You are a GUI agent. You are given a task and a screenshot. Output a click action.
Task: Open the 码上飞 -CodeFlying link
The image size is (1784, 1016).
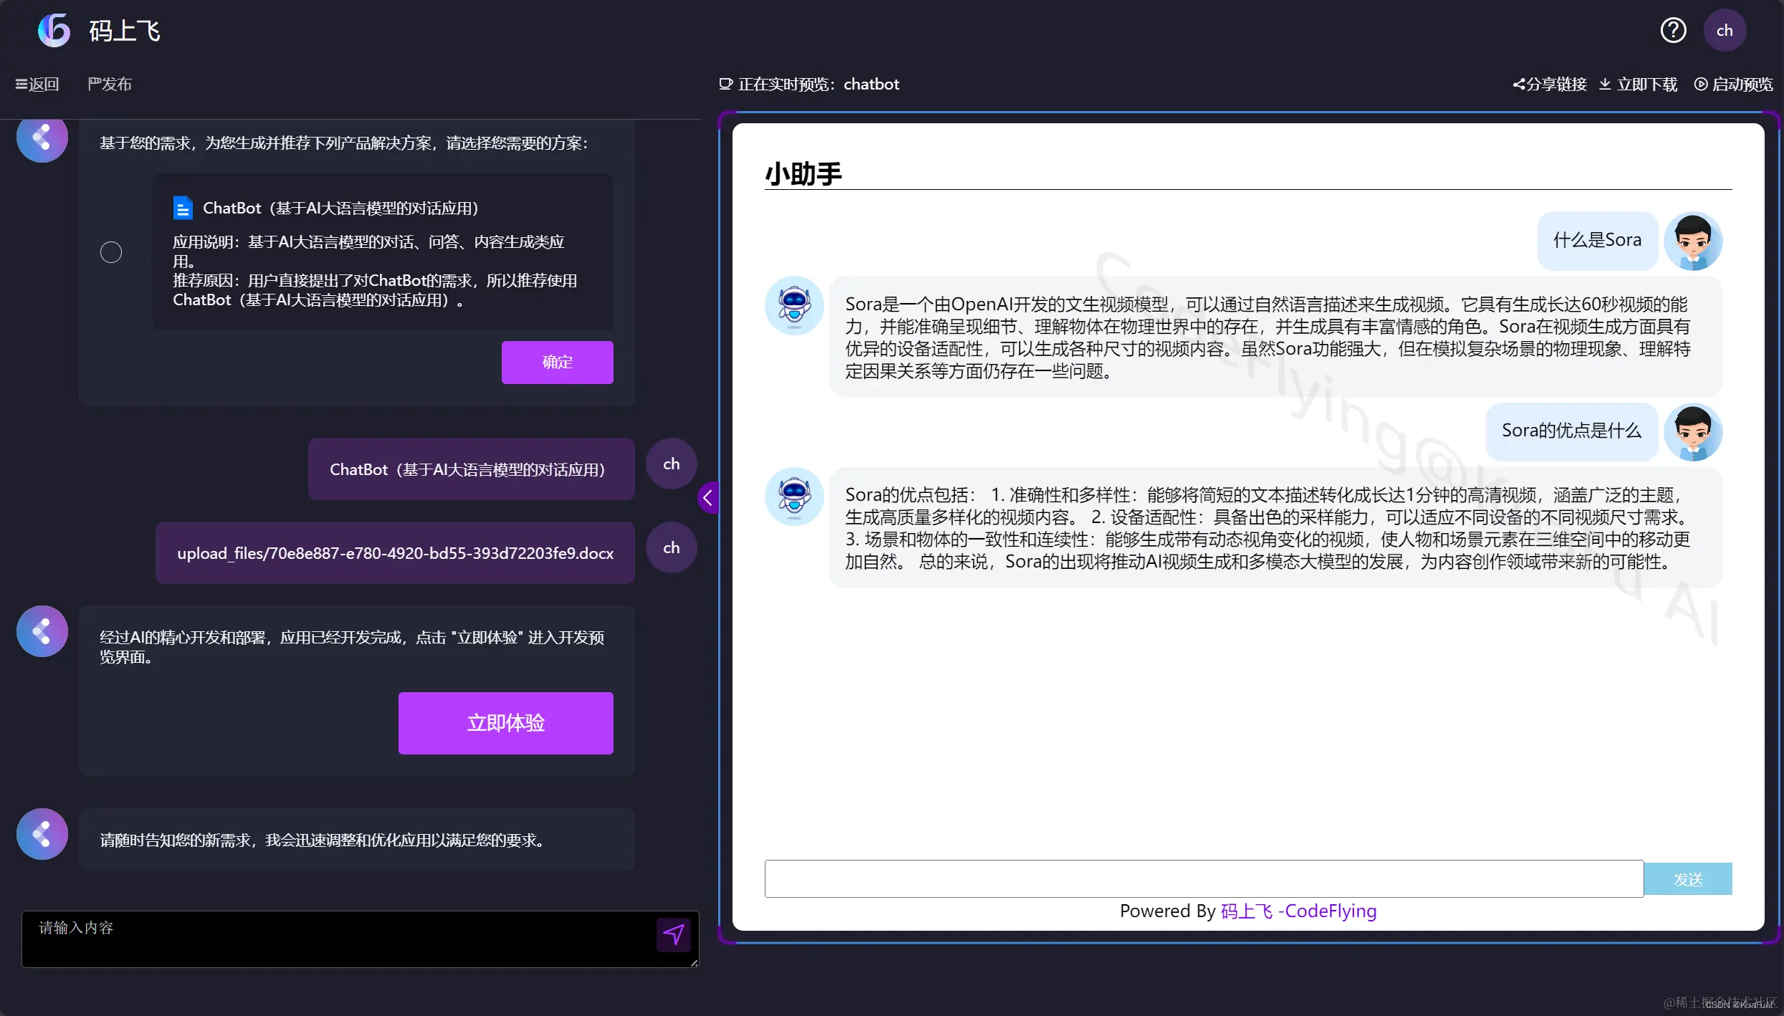[1298, 911]
